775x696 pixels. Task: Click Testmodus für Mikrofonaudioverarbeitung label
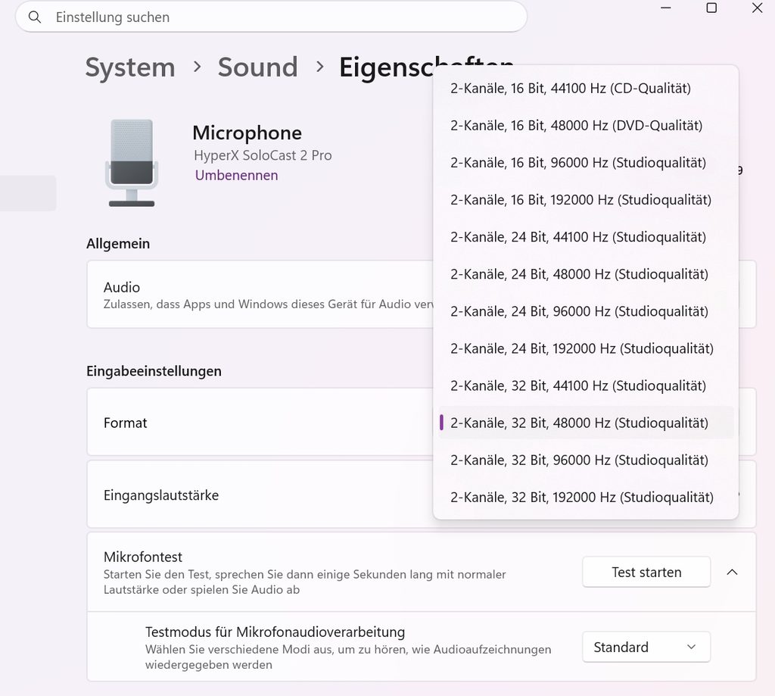point(275,632)
